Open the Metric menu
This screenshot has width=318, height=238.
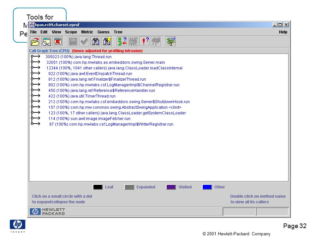coord(87,32)
